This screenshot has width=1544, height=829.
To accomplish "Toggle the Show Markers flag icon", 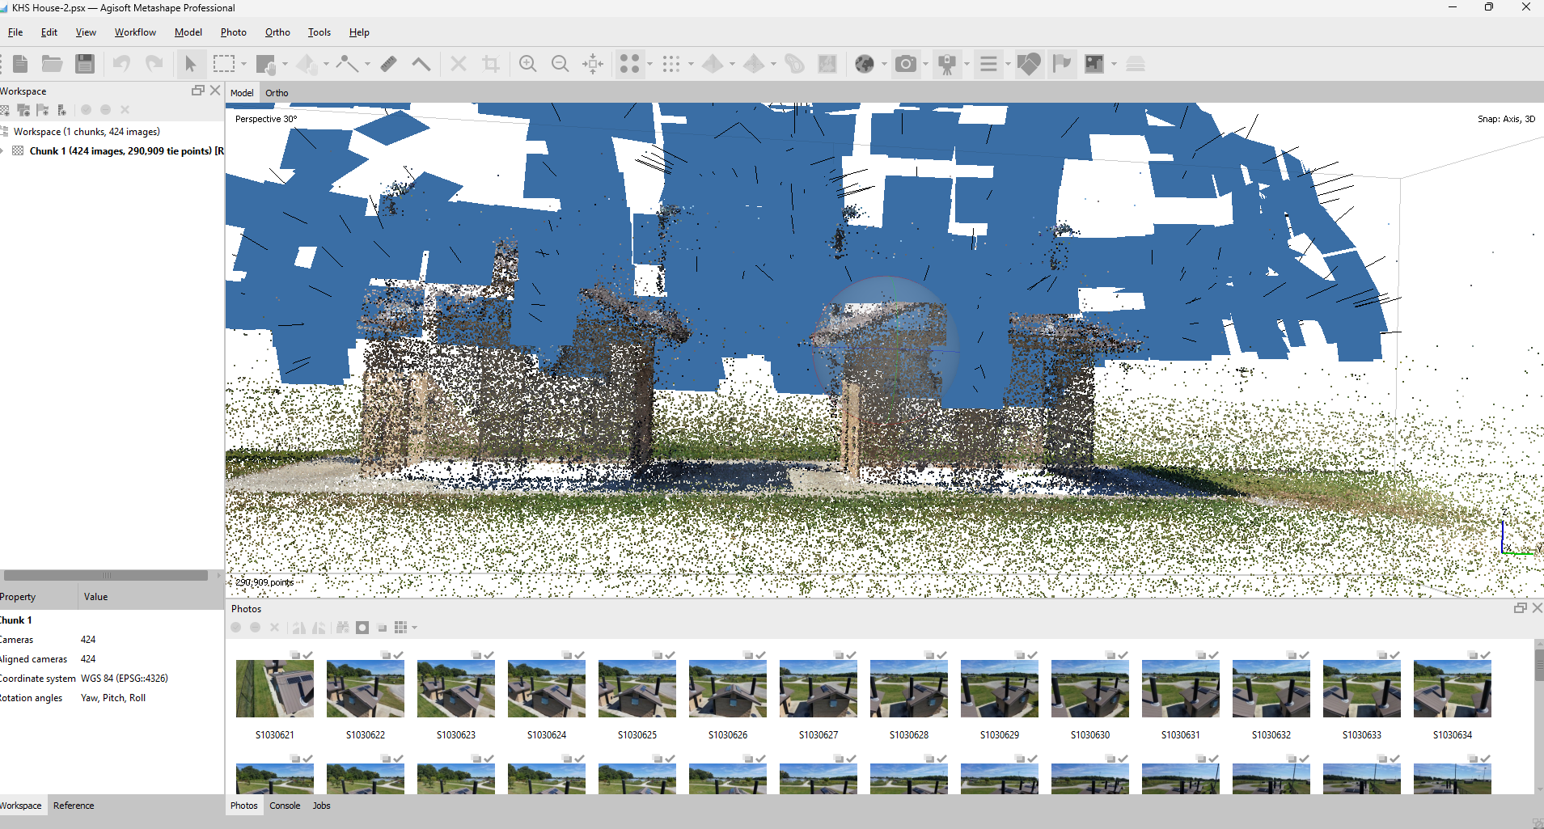I will 1062,64.
